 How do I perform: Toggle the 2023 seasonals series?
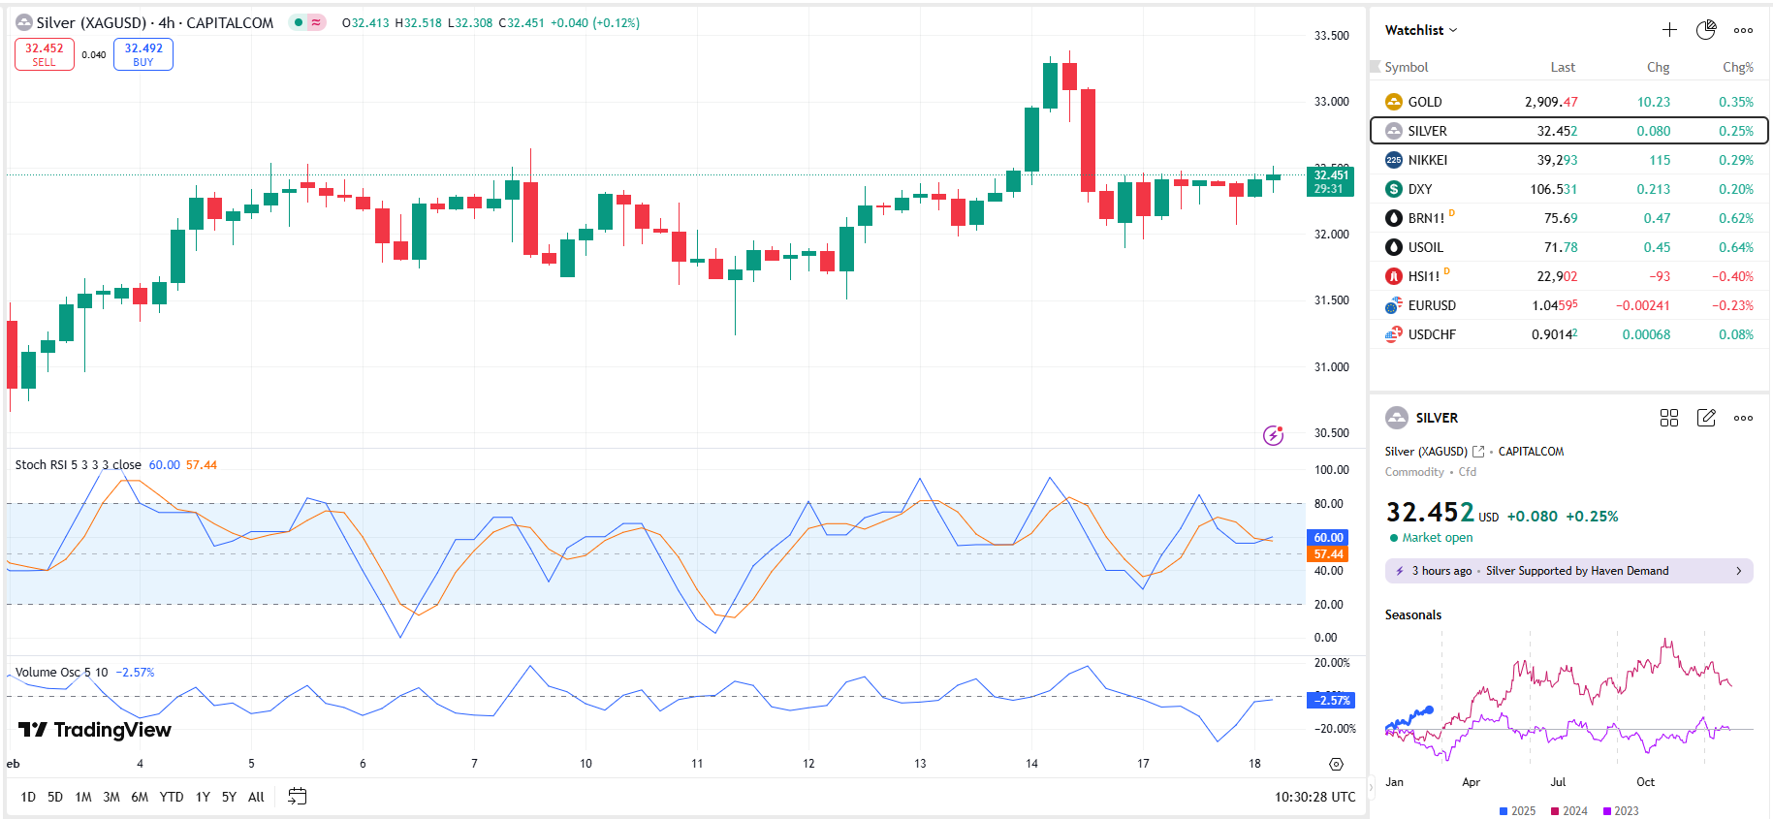tap(1620, 811)
